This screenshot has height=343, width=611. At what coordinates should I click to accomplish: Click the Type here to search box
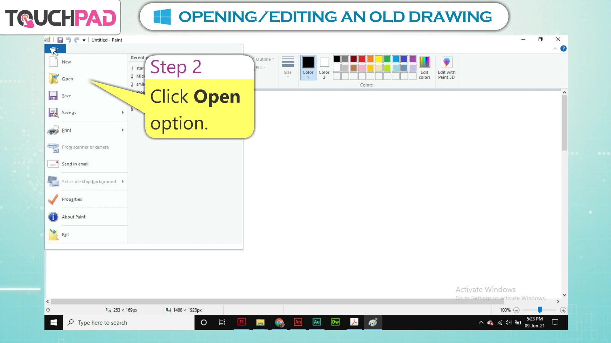[x=129, y=322]
